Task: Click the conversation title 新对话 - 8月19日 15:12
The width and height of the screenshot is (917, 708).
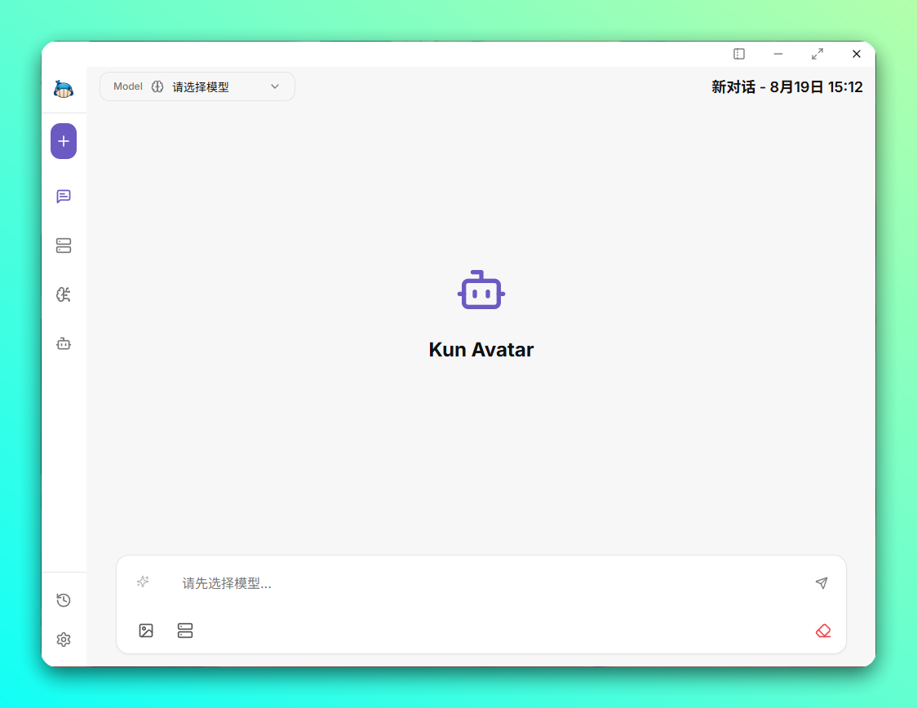Action: pos(786,87)
